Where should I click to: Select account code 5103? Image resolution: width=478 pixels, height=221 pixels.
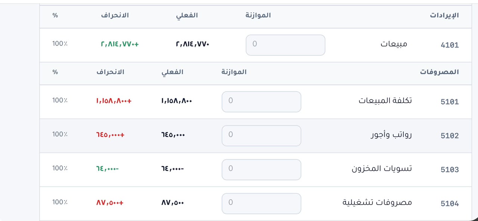click(x=450, y=170)
